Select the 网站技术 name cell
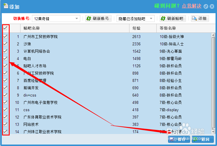Screen dimensions: 217x146 31,125
